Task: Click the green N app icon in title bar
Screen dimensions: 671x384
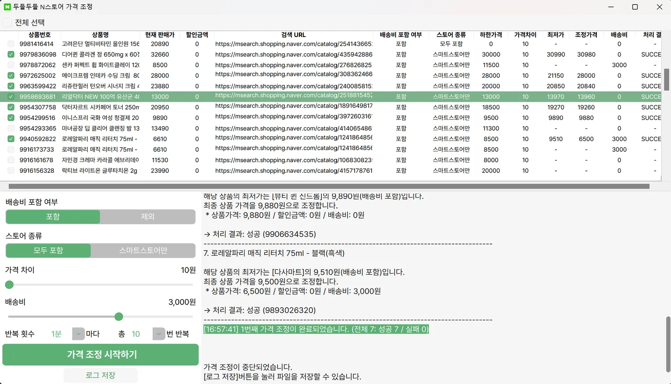Action: pos(7,7)
